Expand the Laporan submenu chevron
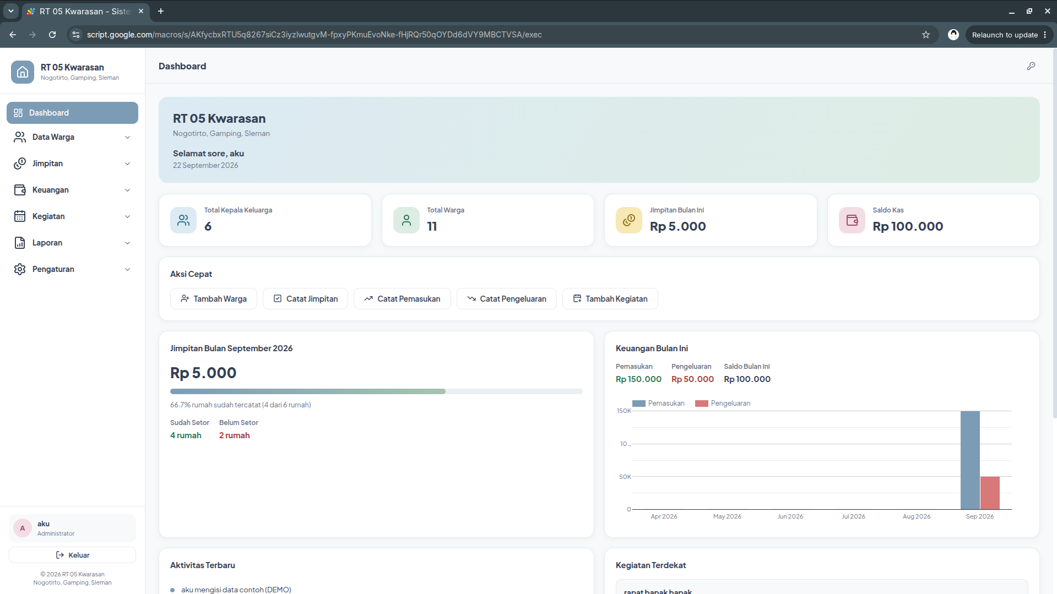The image size is (1057, 594). point(128,243)
